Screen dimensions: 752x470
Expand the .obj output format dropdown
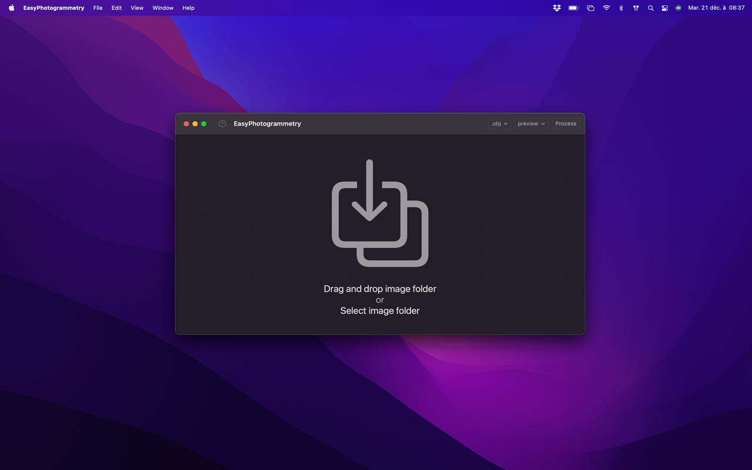click(499, 124)
